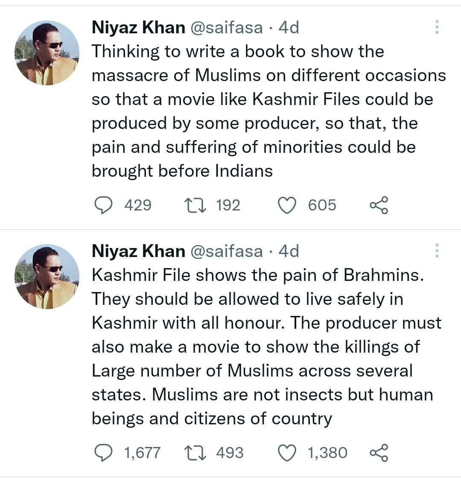Open the 4d timestamp of first tweet

(289, 28)
